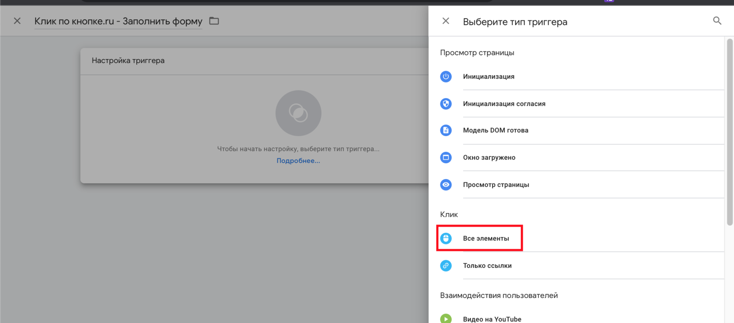Image resolution: width=734 pixels, height=323 pixels.
Task: Open search in the trigger type panel
Action: tap(717, 21)
